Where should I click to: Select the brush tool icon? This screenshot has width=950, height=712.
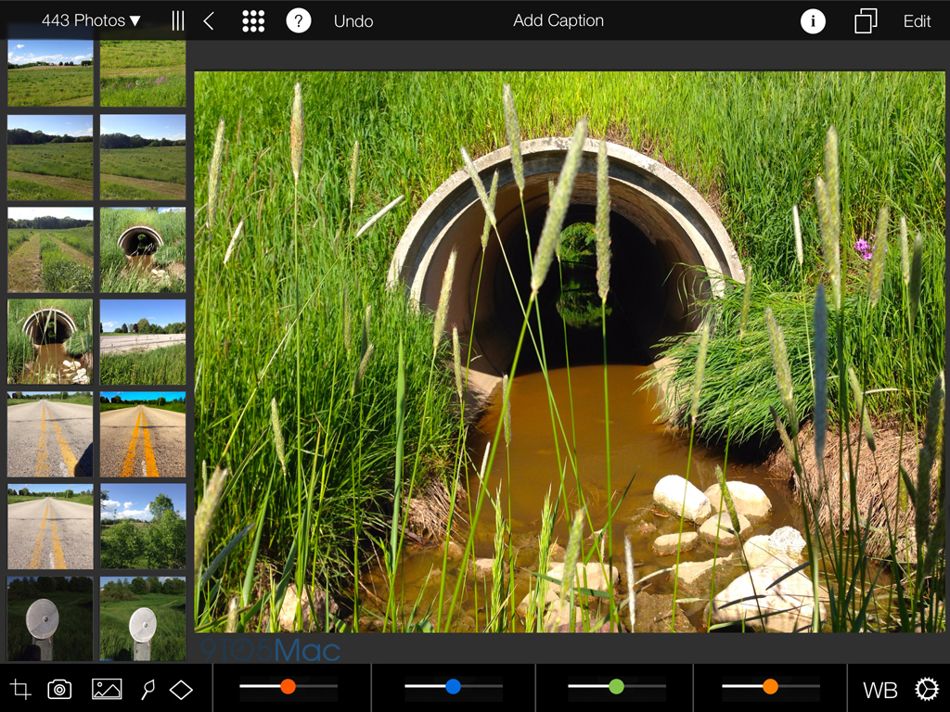coord(147,689)
